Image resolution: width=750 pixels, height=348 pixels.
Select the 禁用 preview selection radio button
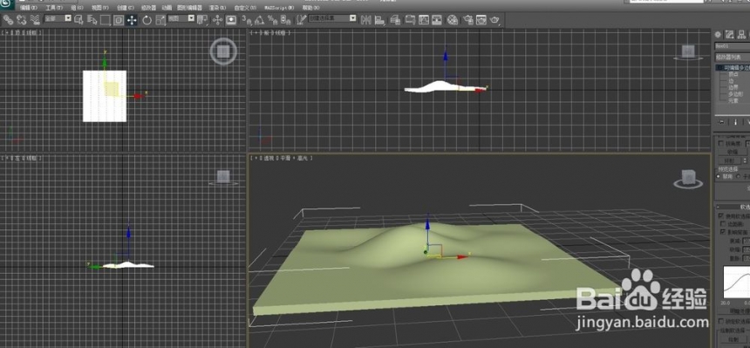tap(718, 176)
